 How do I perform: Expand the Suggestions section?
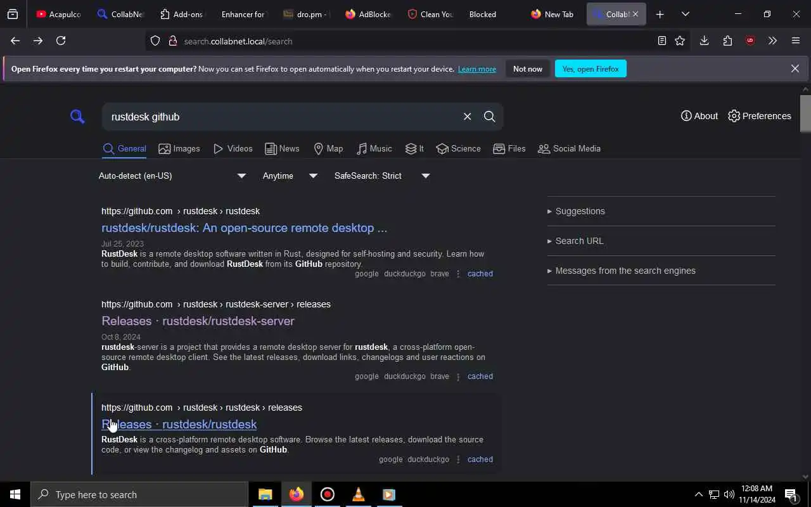click(576, 211)
